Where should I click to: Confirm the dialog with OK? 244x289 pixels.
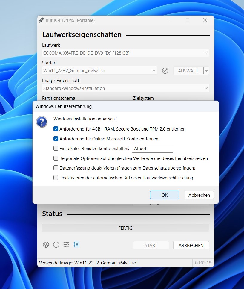tap(165, 195)
